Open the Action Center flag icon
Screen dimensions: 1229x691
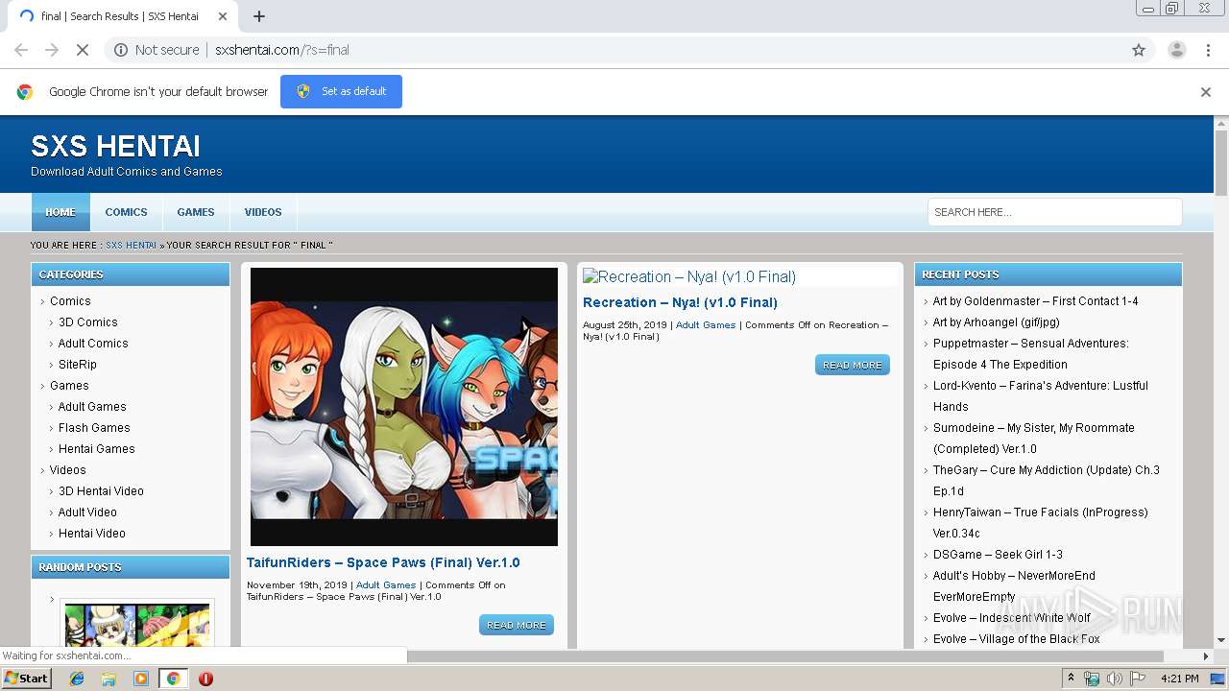pyautogui.click(x=1138, y=679)
